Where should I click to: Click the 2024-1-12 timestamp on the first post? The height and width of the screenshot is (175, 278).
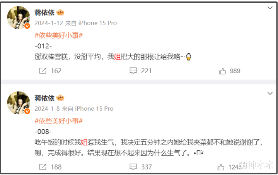49,23
